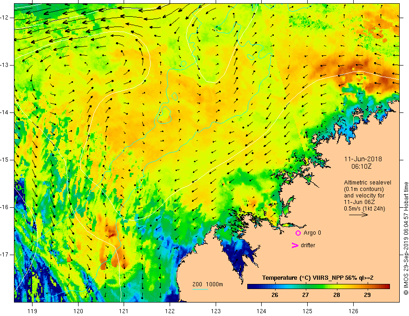Click the '1000m' depth contour label

214,284
